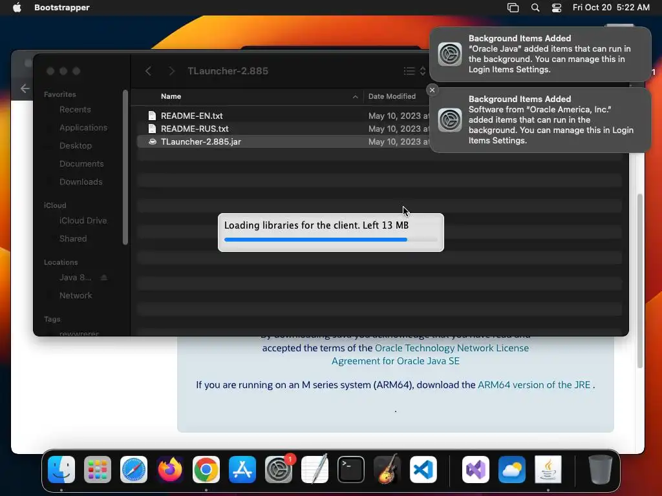This screenshot has height=496, width=662.
Task: Open Desktop in the Finder sidebar
Action: coord(75,145)
